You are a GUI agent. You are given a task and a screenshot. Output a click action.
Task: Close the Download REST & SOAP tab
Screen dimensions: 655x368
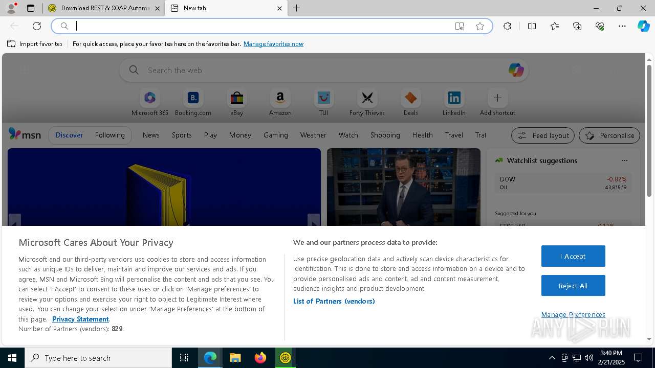(x=157, y=8)
